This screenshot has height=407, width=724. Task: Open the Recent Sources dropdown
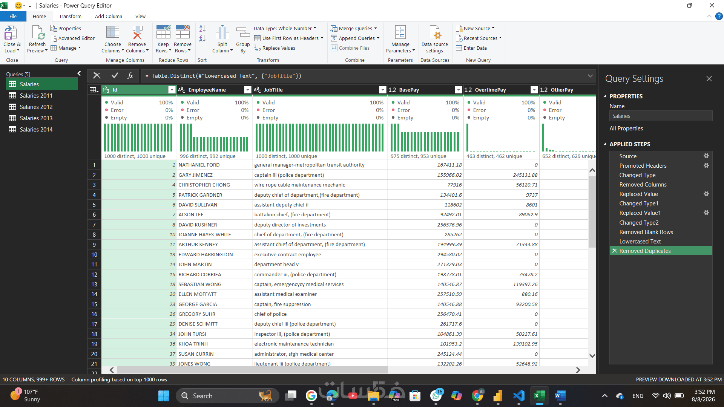coord(479,38)
